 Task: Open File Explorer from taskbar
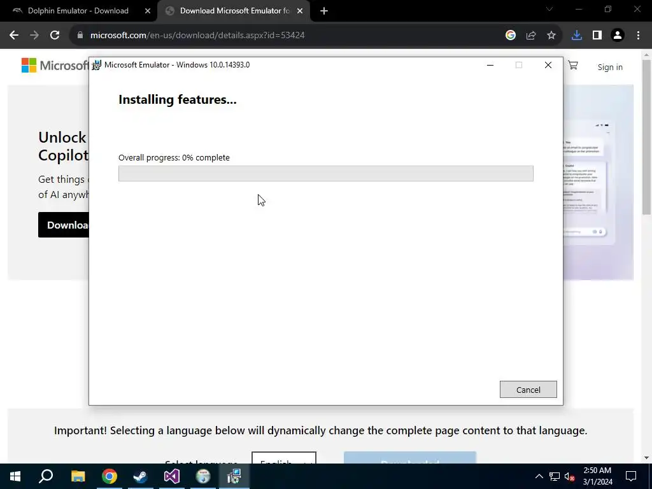pyautogui.click(x=78, y=476)
